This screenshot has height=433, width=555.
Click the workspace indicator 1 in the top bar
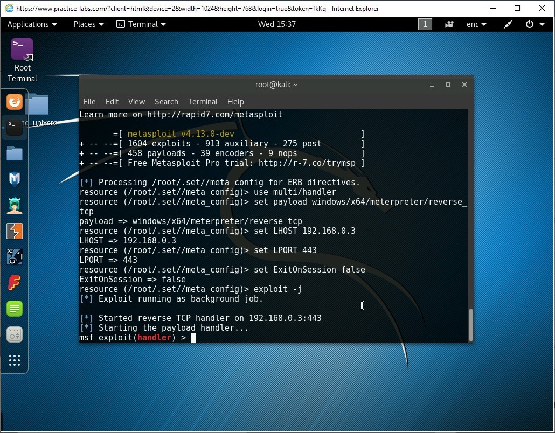[425, 24]
